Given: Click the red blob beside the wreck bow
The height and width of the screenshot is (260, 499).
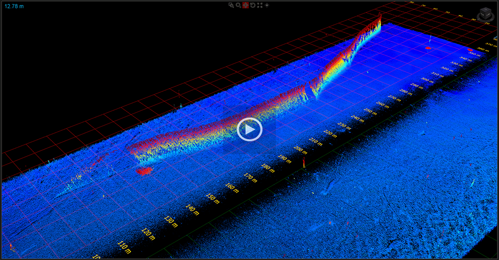Looking at the screenshot, I should 144,171.
